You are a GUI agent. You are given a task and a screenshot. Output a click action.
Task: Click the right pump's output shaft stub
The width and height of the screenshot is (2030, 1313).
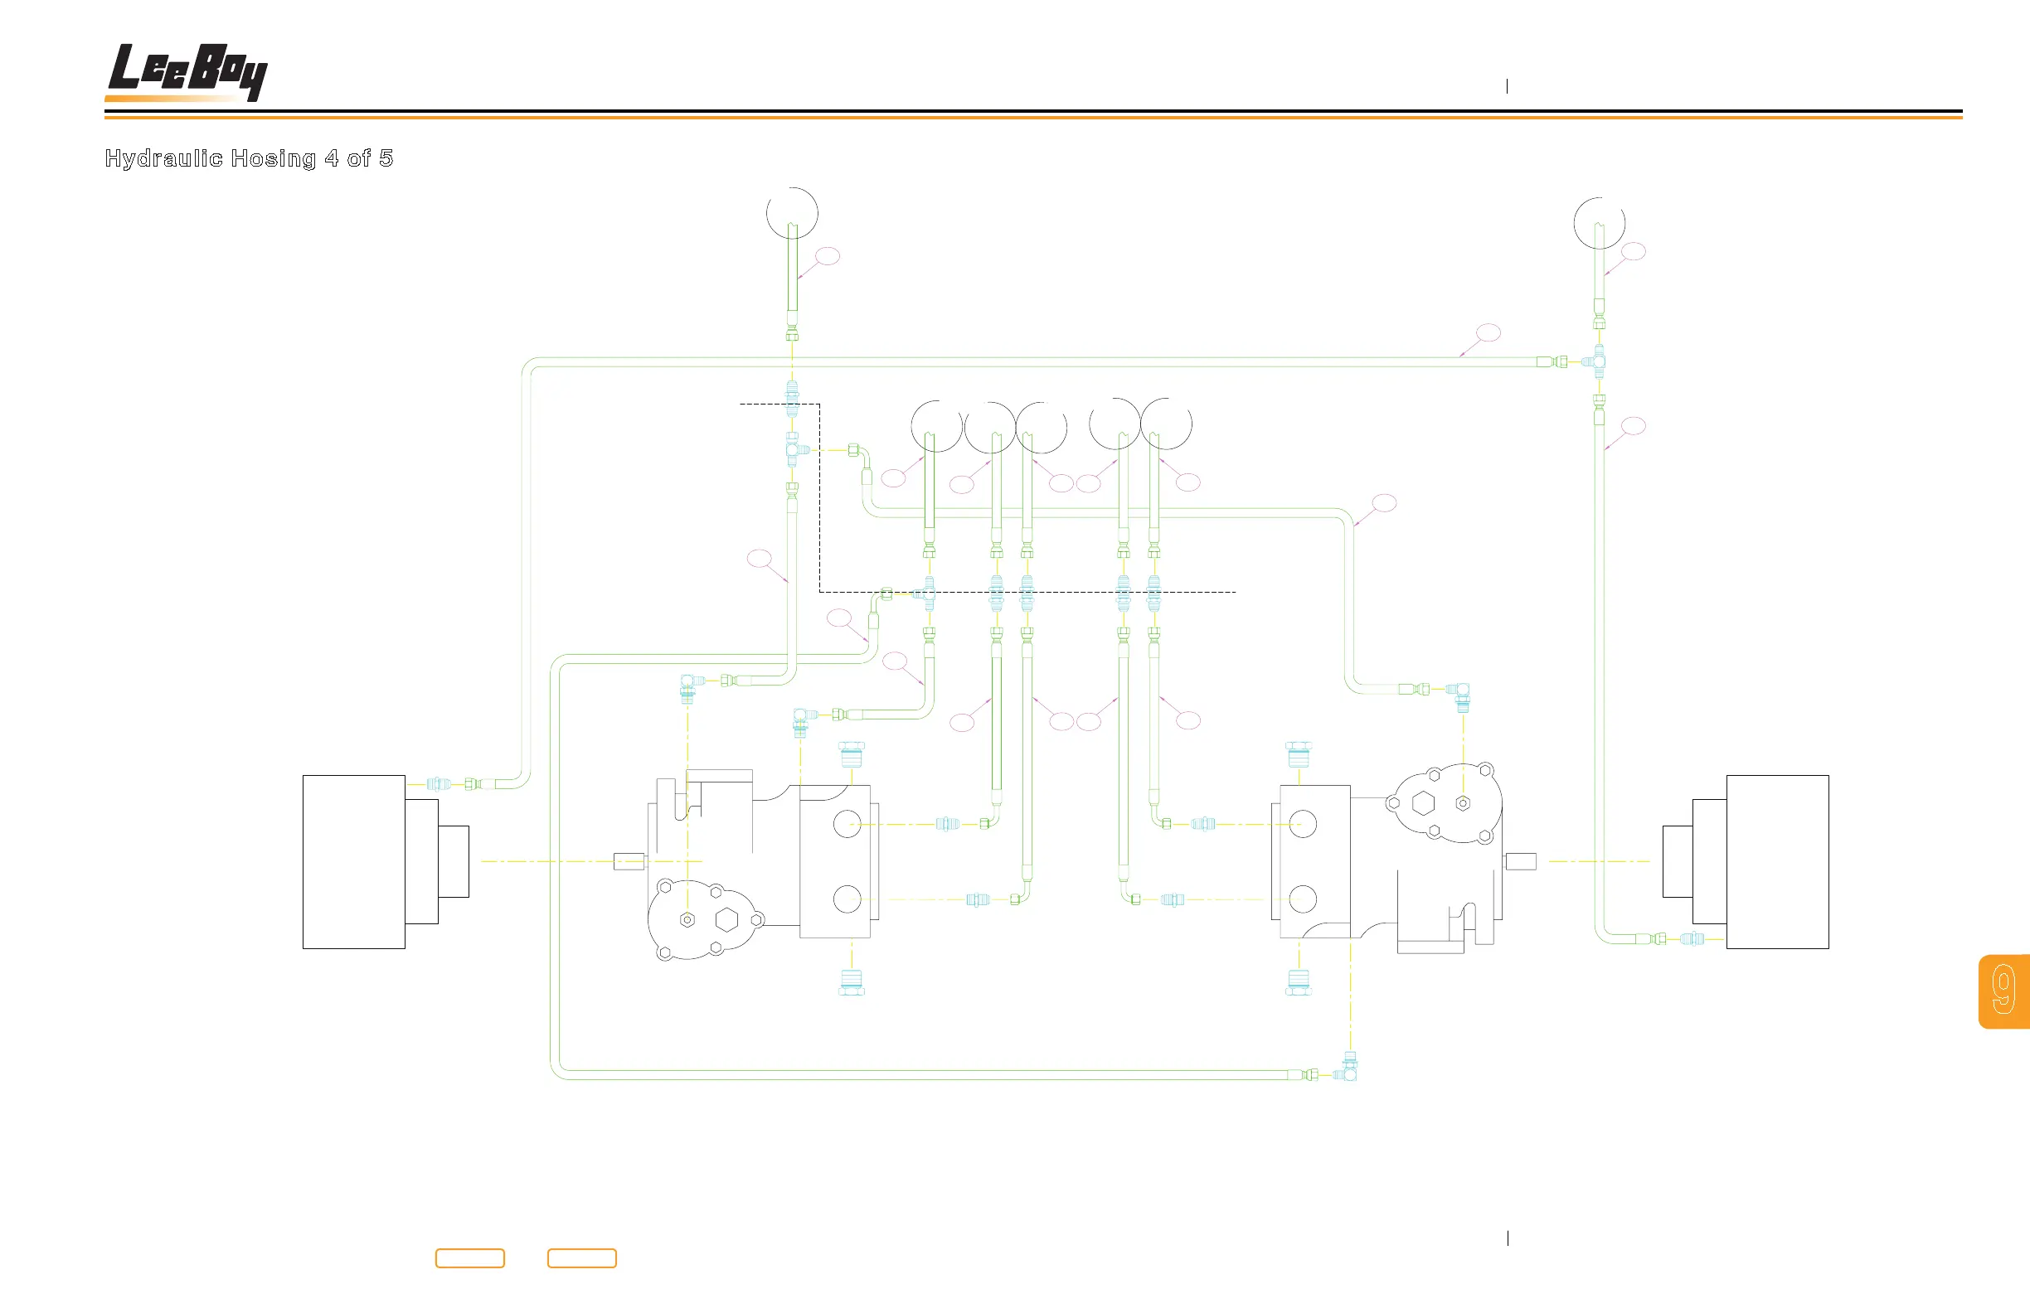1521,862
